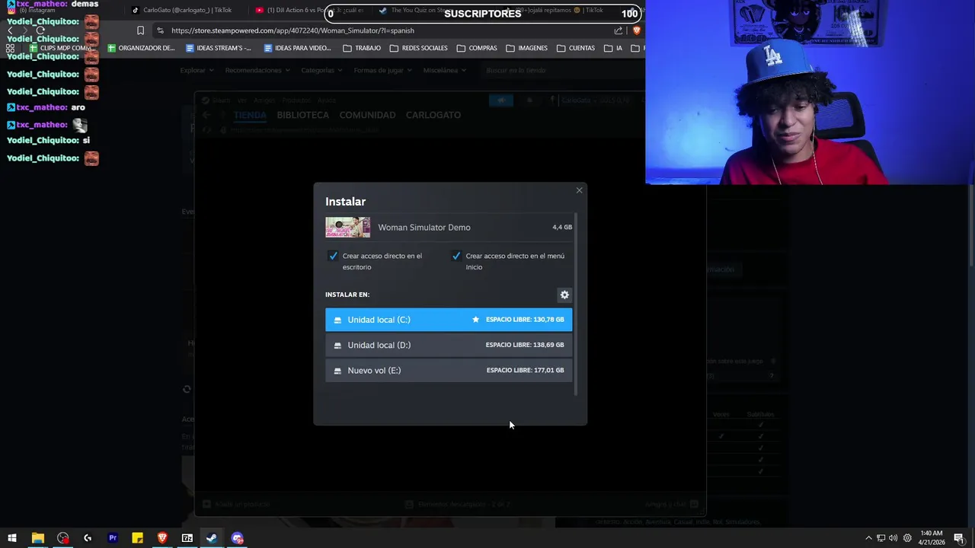975x548 pixels.
Task: Open the COMPRAS bookmarks folder
Action: (x=477, y=48)
